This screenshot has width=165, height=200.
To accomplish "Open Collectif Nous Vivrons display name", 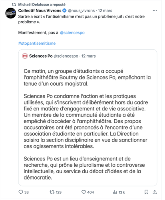I will coord(40,10).
